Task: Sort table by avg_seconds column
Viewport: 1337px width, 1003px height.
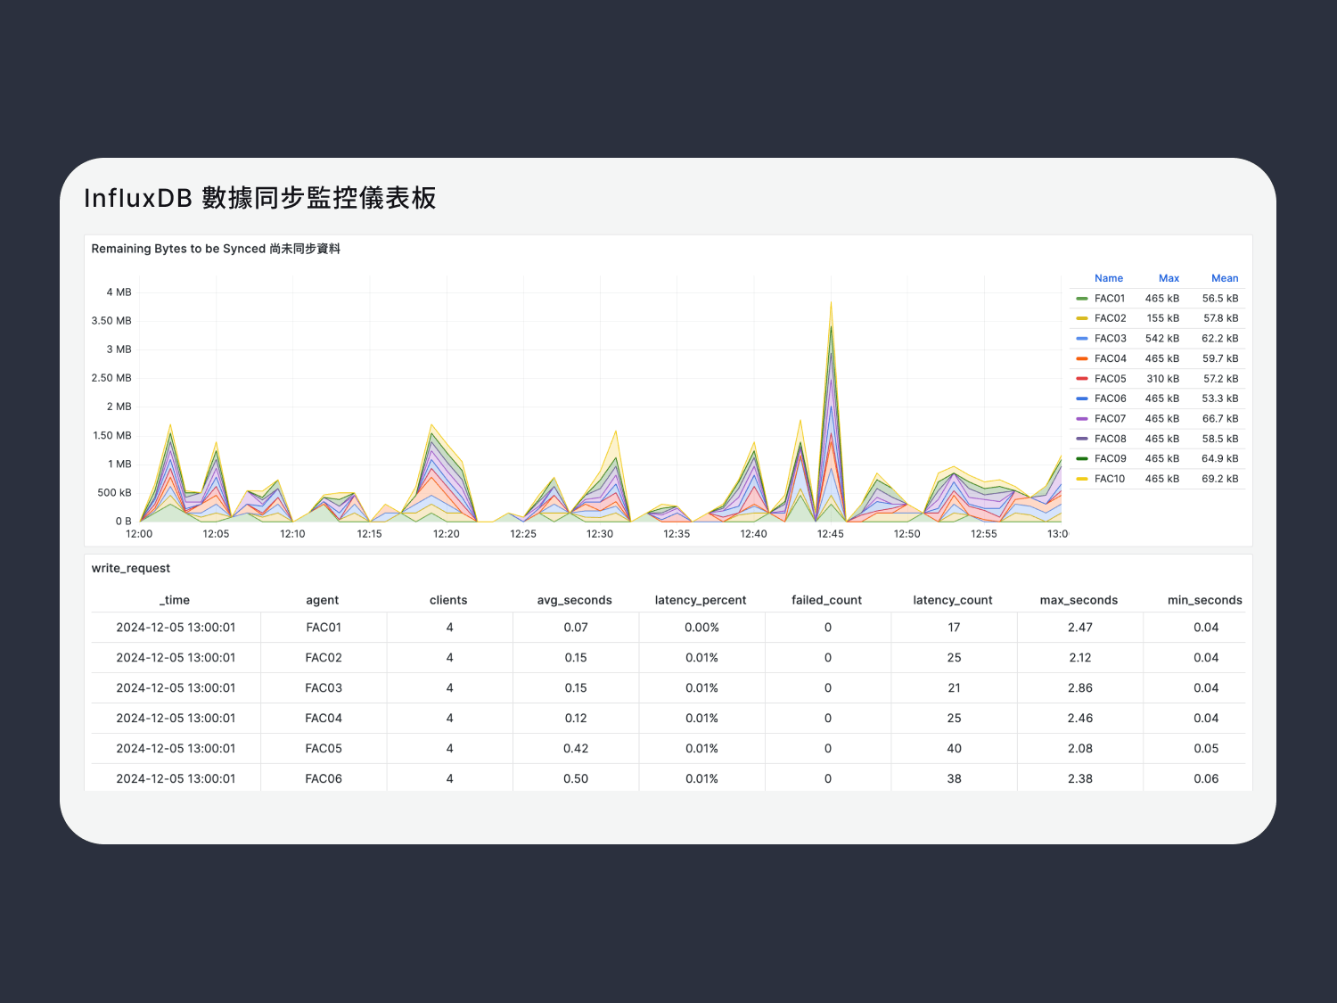Action: [x=574, y=600]
